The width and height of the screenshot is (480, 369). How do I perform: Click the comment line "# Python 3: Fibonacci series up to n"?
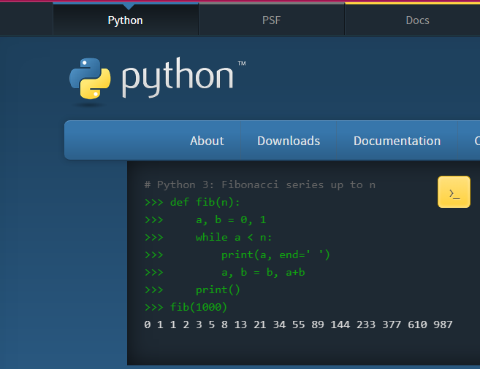(x=260, y=184)
